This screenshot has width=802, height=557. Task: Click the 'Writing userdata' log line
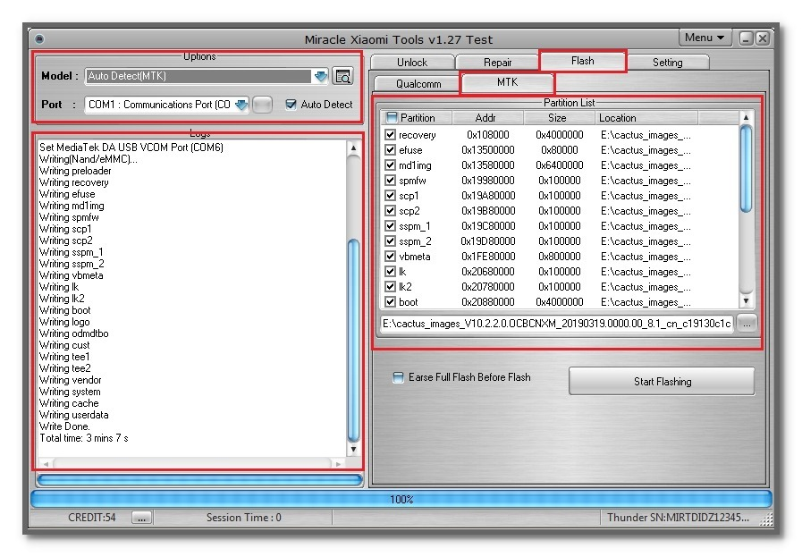coord(73,415)
